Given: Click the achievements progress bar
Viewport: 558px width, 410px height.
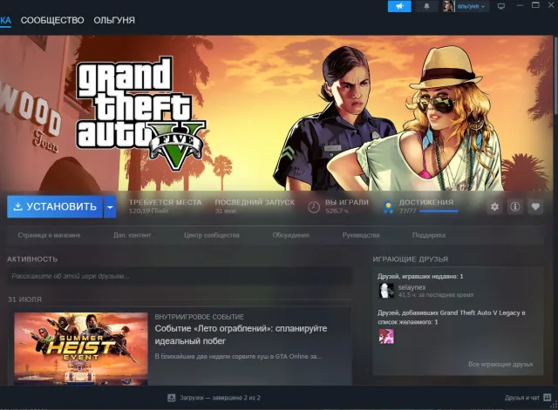Looking at the screenshot, I should (439, 212).
